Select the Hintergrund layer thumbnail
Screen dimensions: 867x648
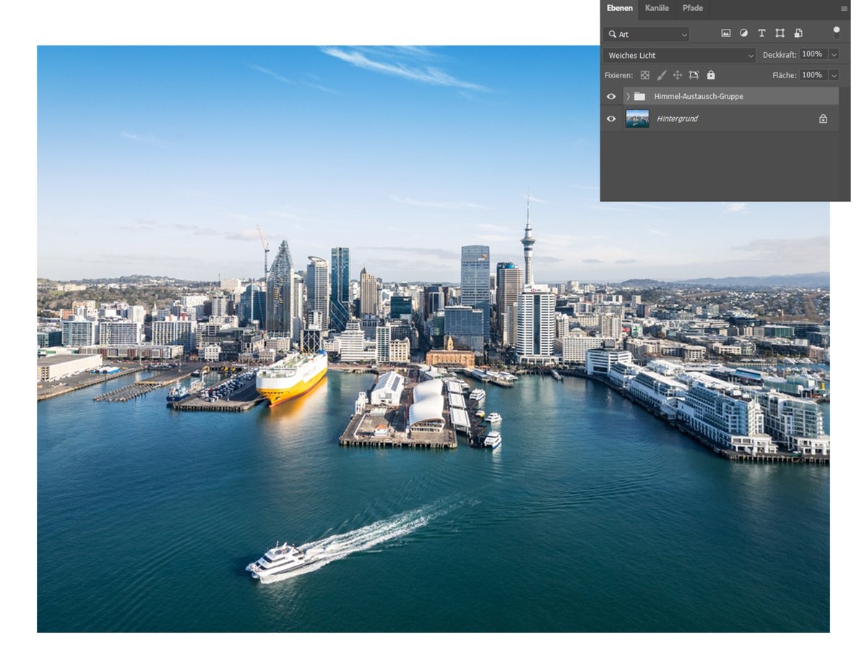(x=639, y=118)
